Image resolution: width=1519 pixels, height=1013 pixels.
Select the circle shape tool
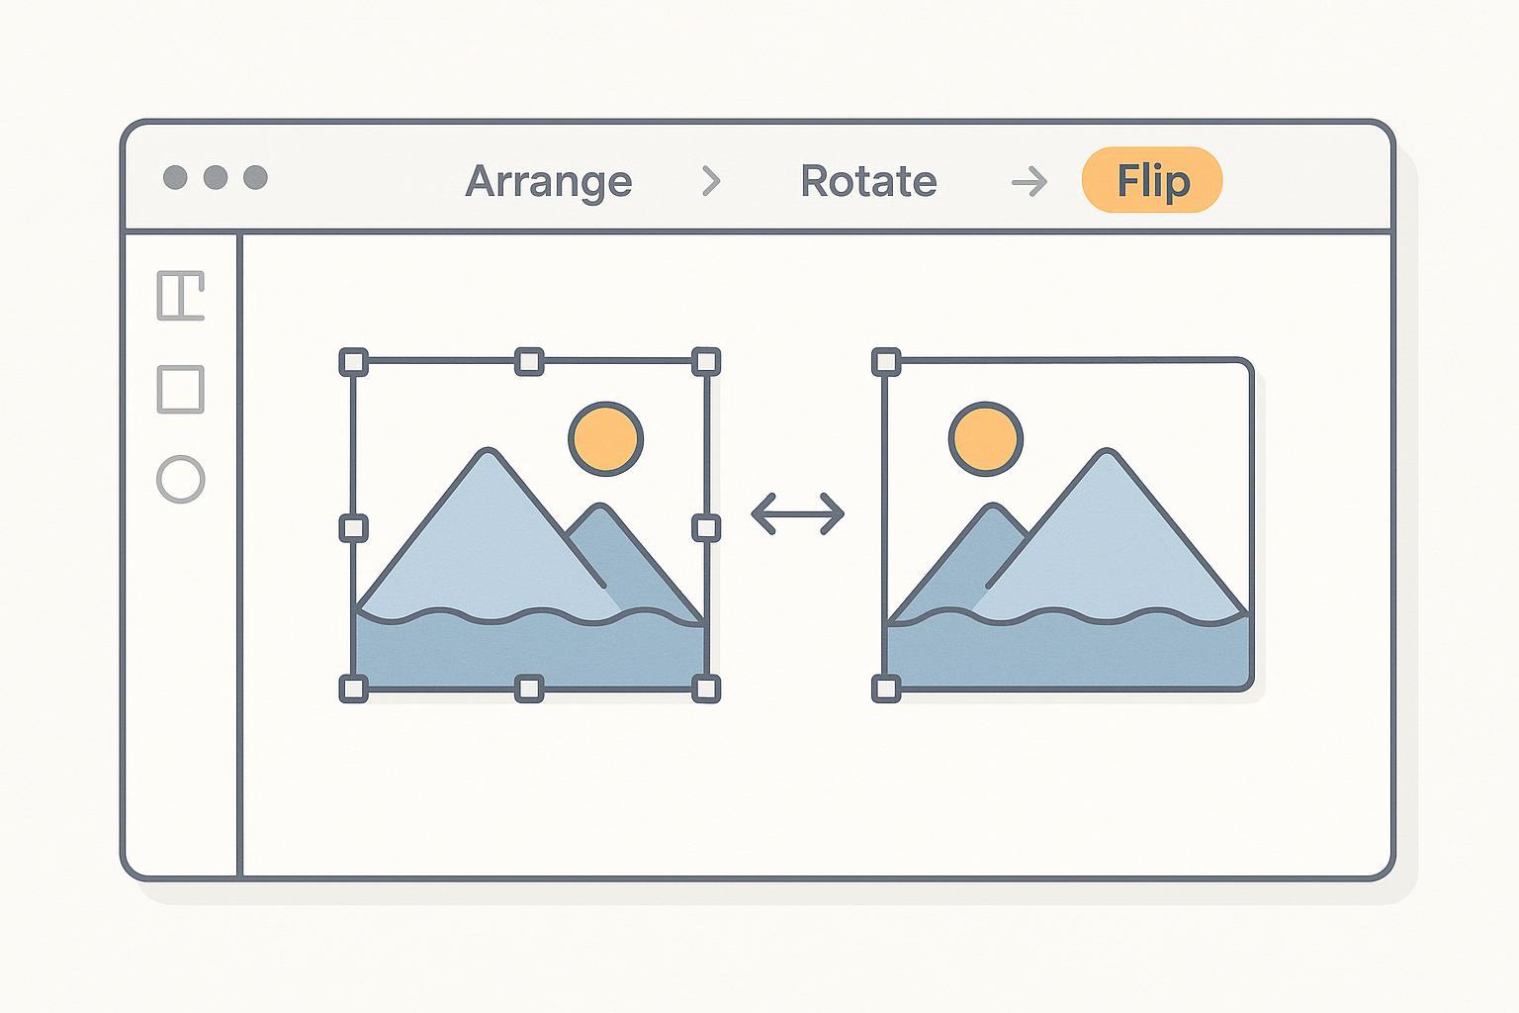[181, 480]
